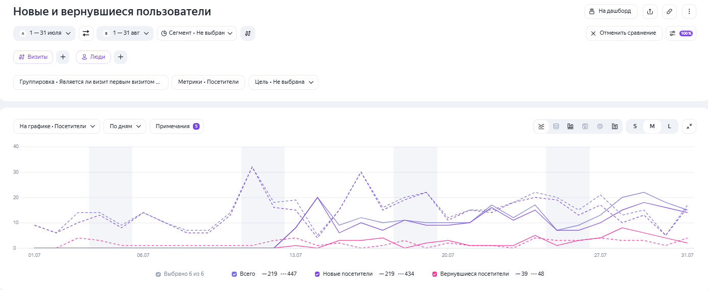Collapse the chart with the shrink arrows icon
708x290 pixels.
(x=689, y=127)
